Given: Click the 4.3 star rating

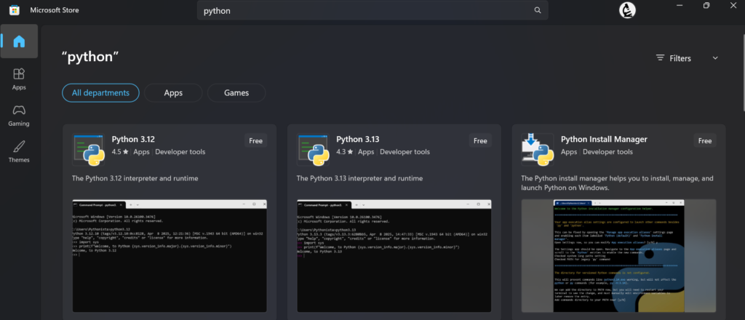Looking at the screenshot, I should click(345, 152).
